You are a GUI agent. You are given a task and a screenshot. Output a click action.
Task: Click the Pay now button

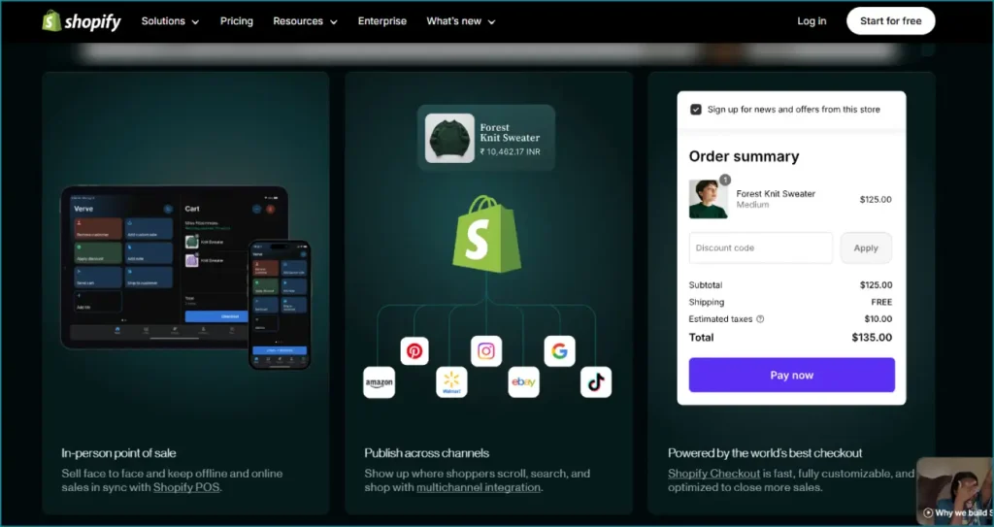[792, 375]
